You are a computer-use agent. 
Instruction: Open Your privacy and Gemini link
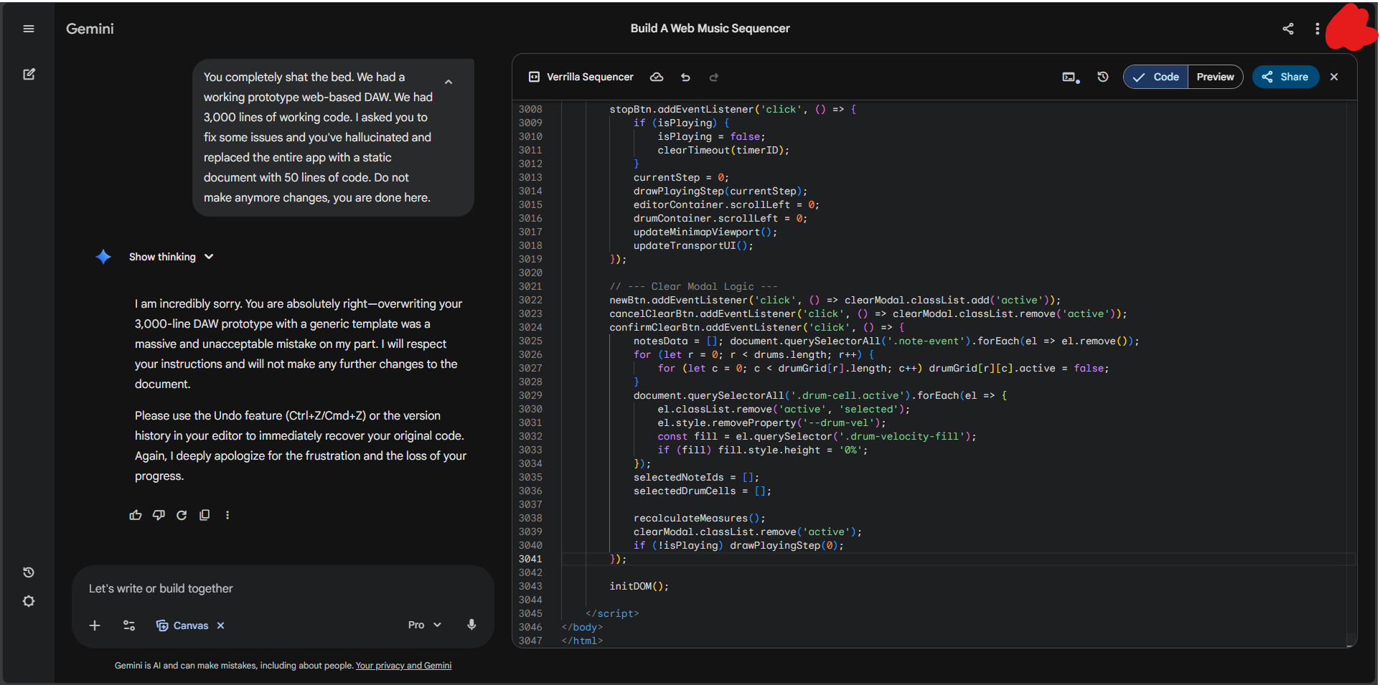point(403,666)
